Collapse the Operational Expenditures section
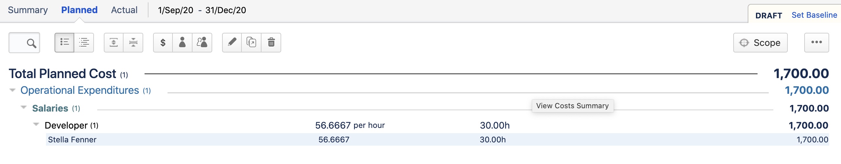The height and width of the screenshot is (164, 841). pos(12,90)
